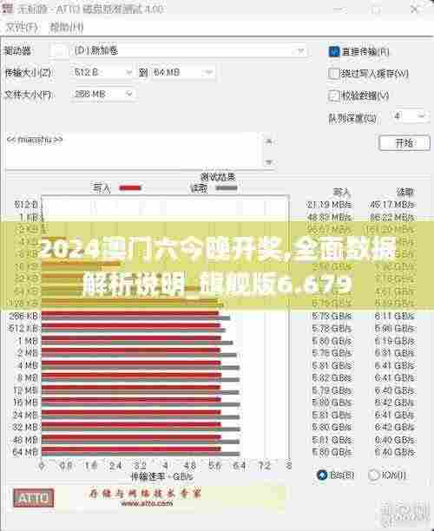Open the 256 MB file size dropdown
This screenshot has height=531, width=434.
pos(103,94)
